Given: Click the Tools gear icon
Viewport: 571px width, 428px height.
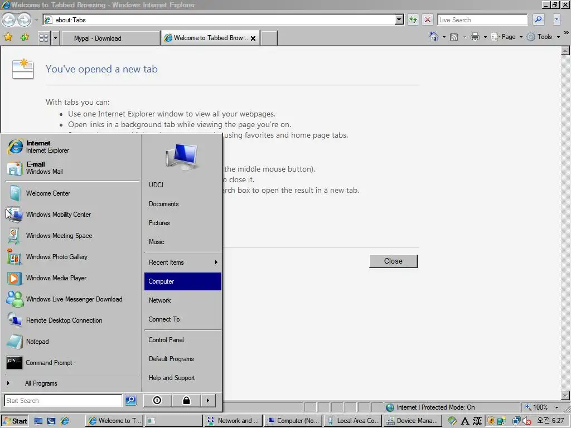Looking at the screenshot, I should click(531, 37).
